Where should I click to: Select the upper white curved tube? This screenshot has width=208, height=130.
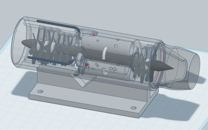tap(105, 53)
